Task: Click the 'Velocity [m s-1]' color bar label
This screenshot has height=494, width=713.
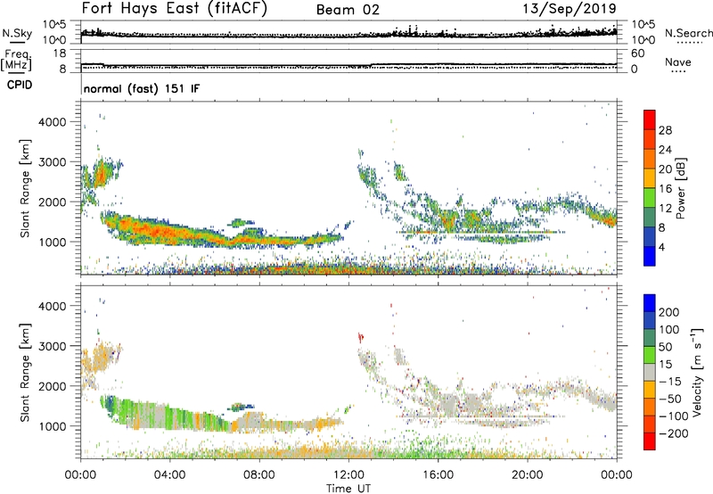Action: (697, 372)
